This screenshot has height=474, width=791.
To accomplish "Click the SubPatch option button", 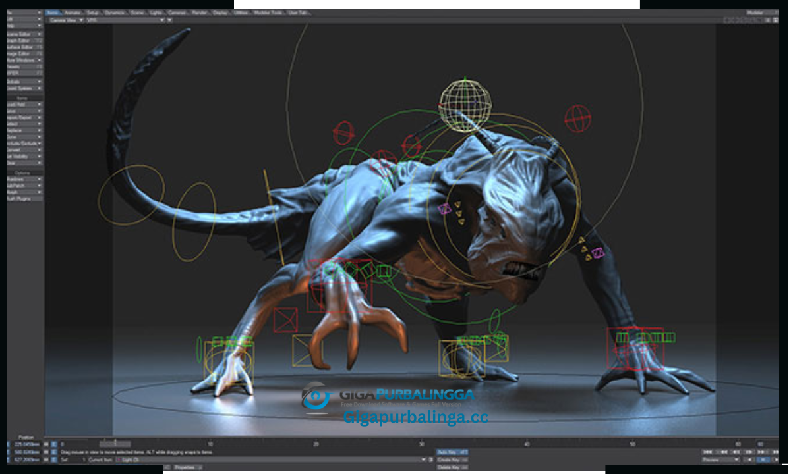I will point(24,186).
